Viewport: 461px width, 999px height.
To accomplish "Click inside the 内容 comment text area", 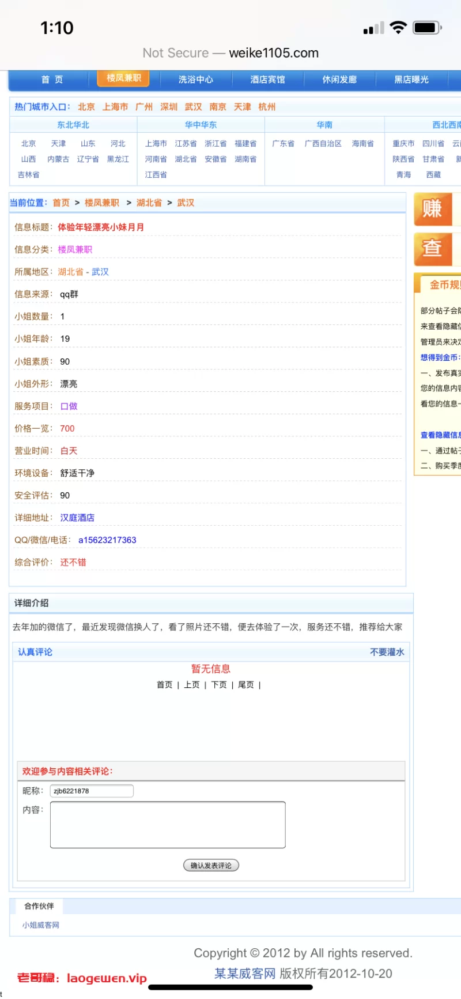I will pos(168,825).
